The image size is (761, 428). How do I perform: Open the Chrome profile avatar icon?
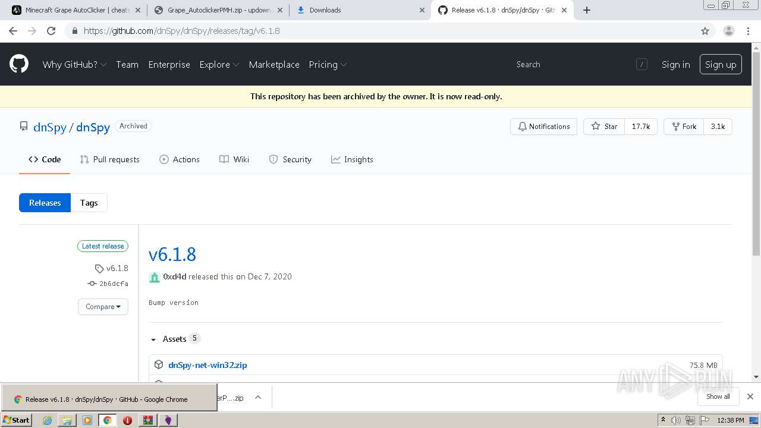729,31
